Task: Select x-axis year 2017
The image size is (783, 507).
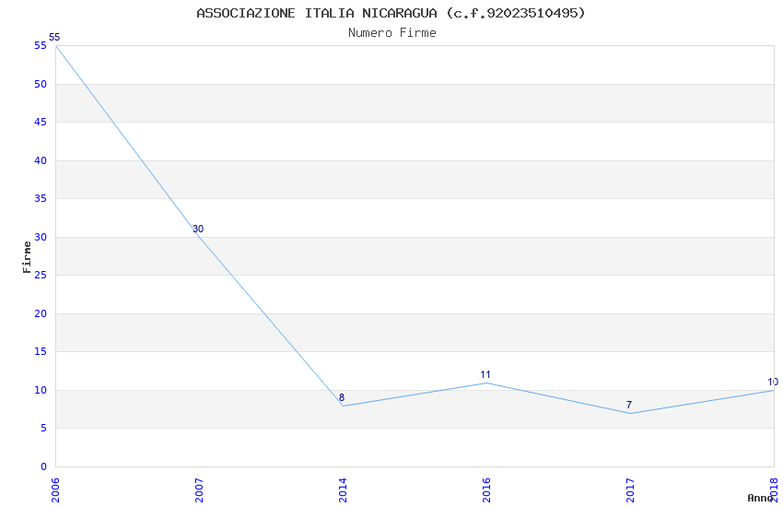Action: click(x=631, y=490)
